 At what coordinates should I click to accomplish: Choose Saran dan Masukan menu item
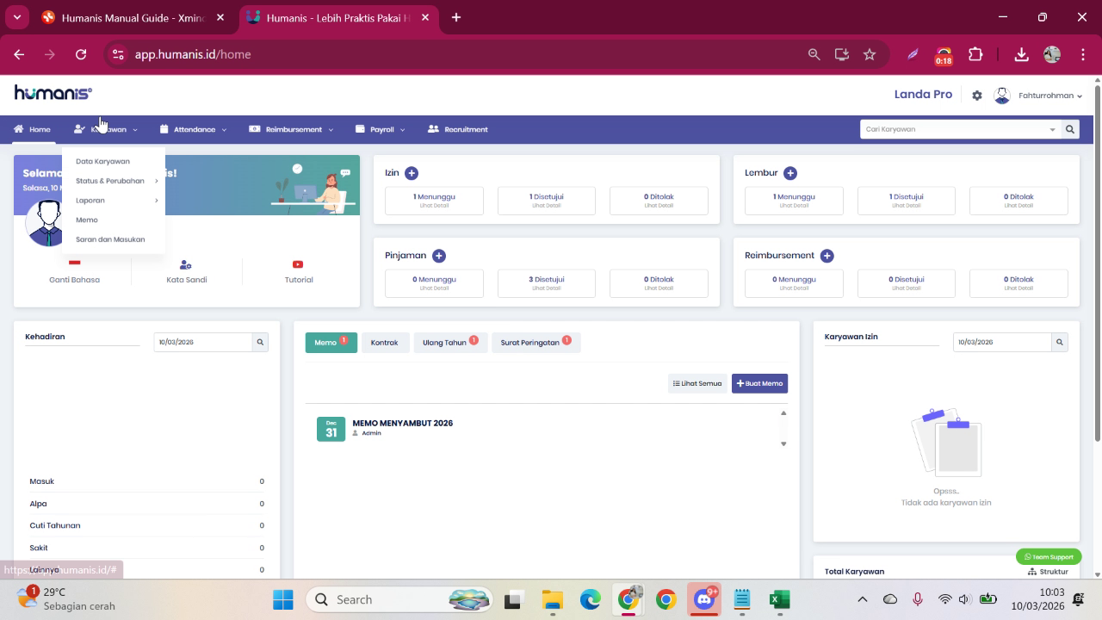110,239
